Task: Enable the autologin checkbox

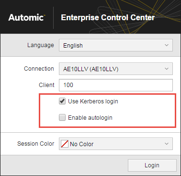Action: 62,117
